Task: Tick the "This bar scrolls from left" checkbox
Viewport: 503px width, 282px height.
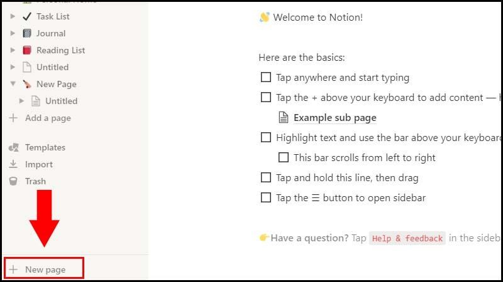Action: [x=283, y=157]
